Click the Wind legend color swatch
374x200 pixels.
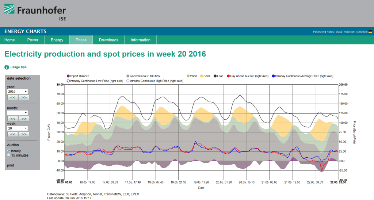click(188, 76)
